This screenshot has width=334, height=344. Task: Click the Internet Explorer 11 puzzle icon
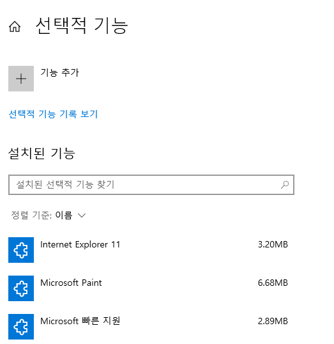click(21, 250)
